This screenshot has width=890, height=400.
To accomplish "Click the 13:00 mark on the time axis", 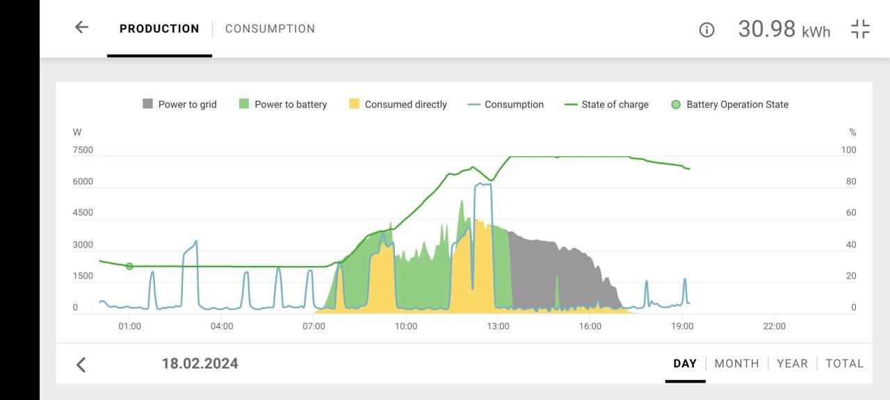I will coord(498,326).
